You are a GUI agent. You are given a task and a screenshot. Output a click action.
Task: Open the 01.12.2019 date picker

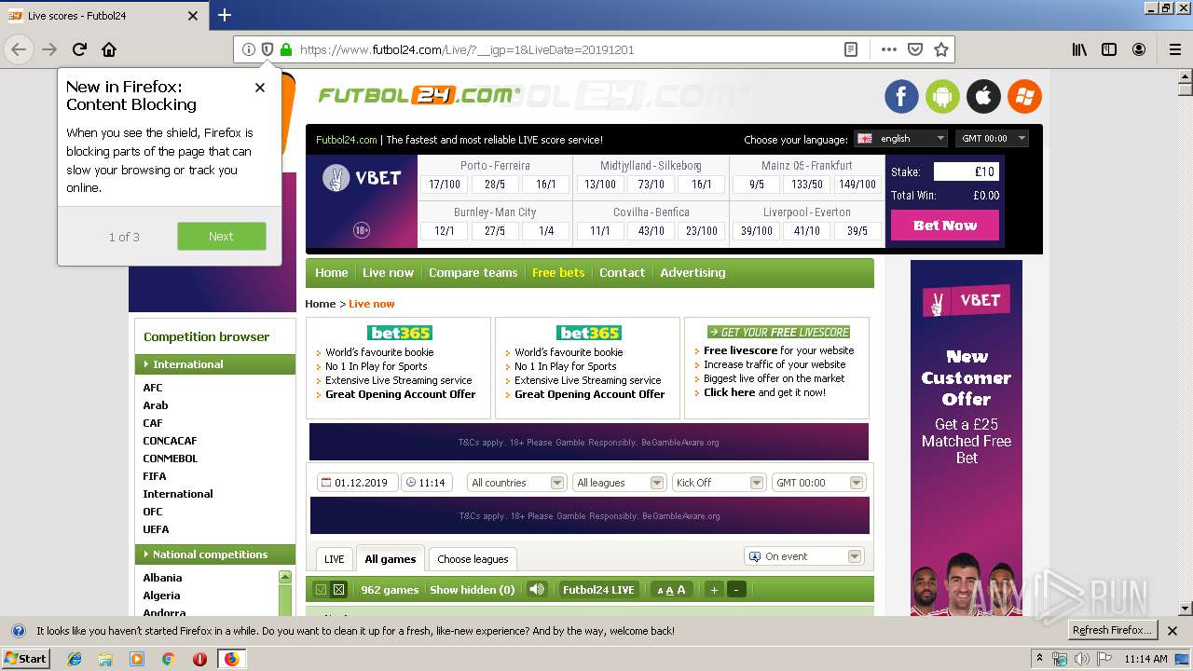(x=357, y=483)
